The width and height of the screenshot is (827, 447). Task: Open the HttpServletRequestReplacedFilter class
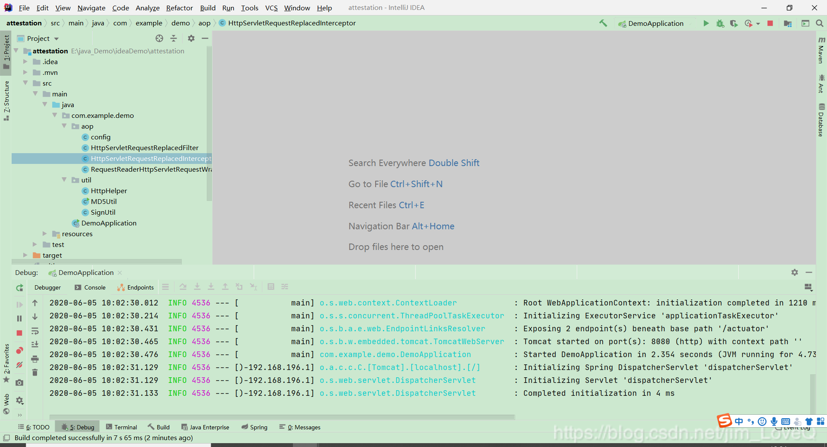[145, 148]
